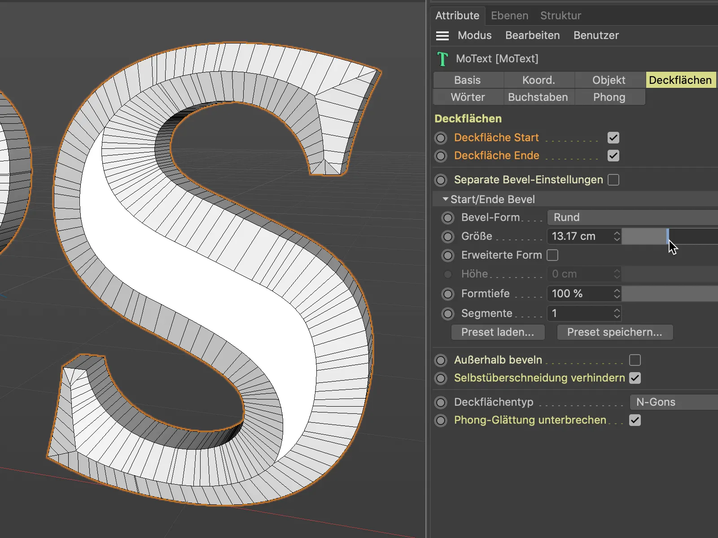
Task: Click the green MoText object icon
Action: pos(442,59)
